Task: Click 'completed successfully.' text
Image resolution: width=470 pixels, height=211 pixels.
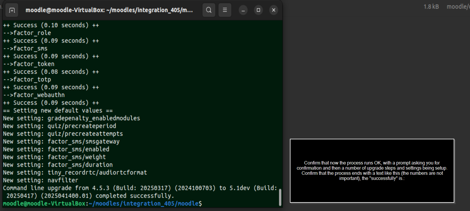Action: click(x=135, y=196)
